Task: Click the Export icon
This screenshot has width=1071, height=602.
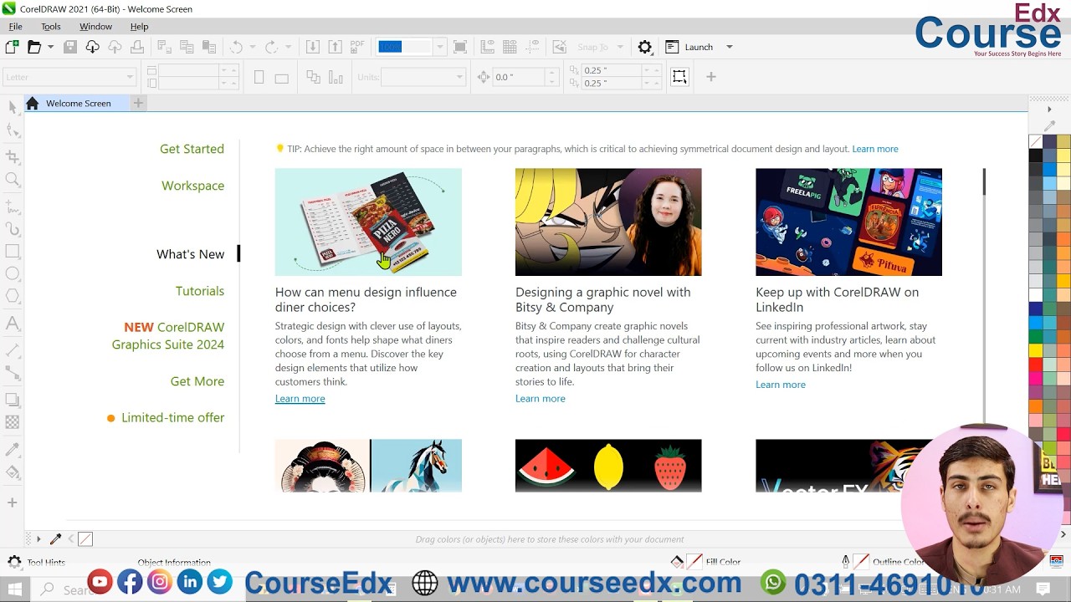Action: tap(335, 47)
